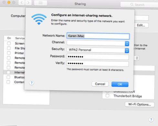Open Wi-Fi Options...
The height and width of the screenshot is (126, 158).
click(140, 104)
